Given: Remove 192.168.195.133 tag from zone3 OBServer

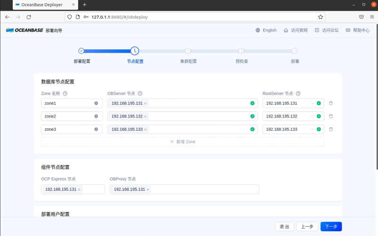Looking at the screenshot, I should click(145, 130).
